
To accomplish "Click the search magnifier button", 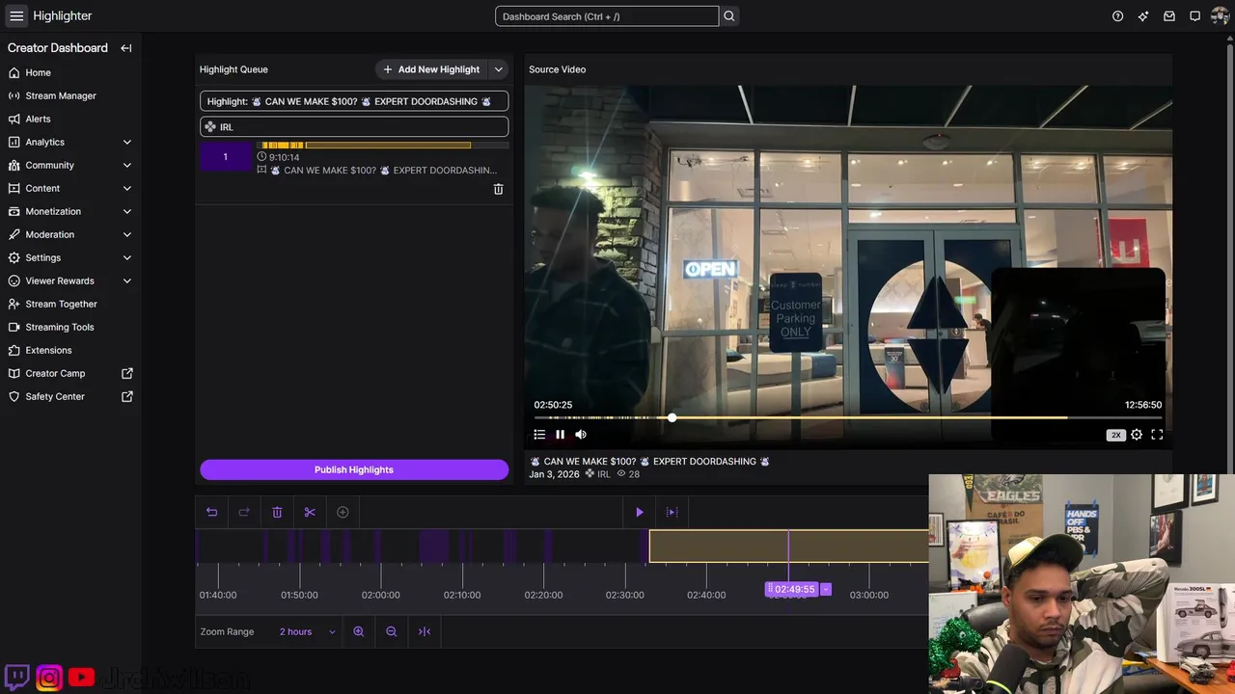I will coord(729,16).
